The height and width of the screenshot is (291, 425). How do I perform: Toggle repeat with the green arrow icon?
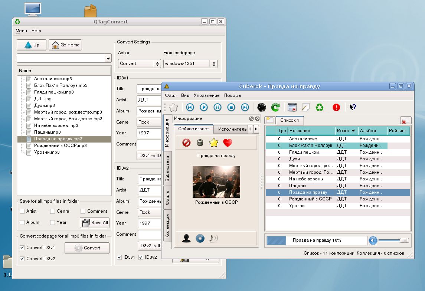(x=275, y=107)
